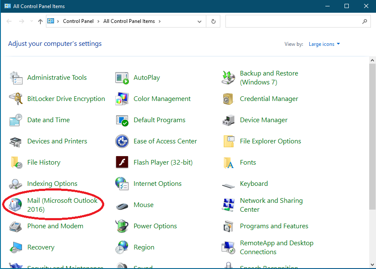Open the Default Programs icon
376x269 pixels.
point(122,120)
